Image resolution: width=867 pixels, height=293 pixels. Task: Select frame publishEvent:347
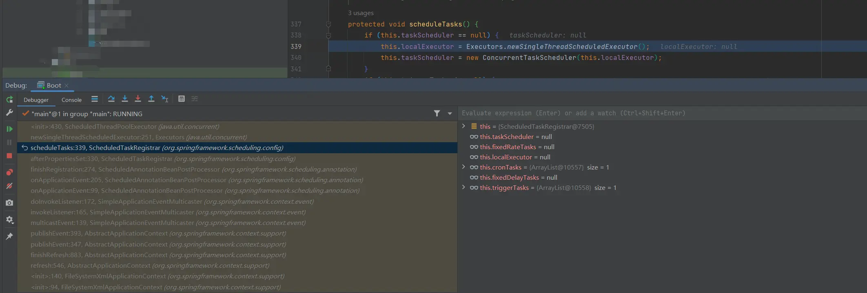(237, 245)
